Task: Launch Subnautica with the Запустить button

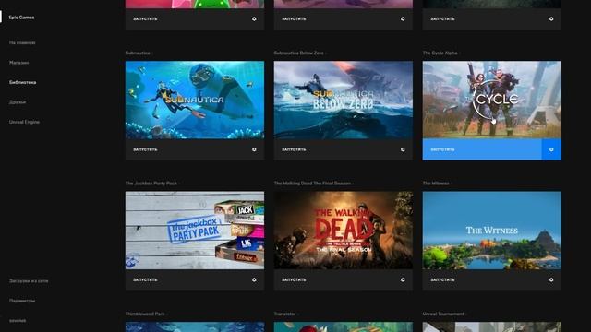Action: pos(145,149)
